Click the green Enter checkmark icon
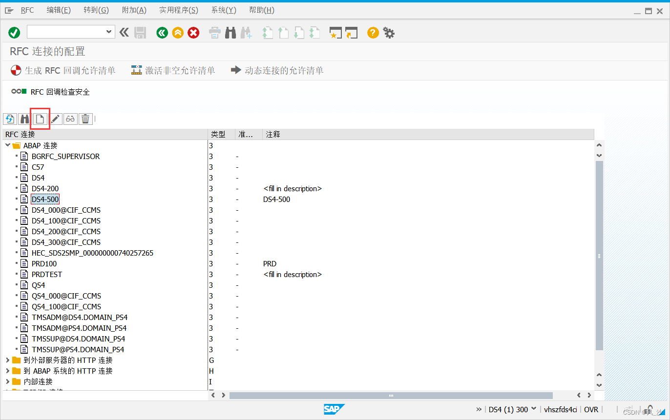The height and width of the screenshot is (420, 670). 14,33
